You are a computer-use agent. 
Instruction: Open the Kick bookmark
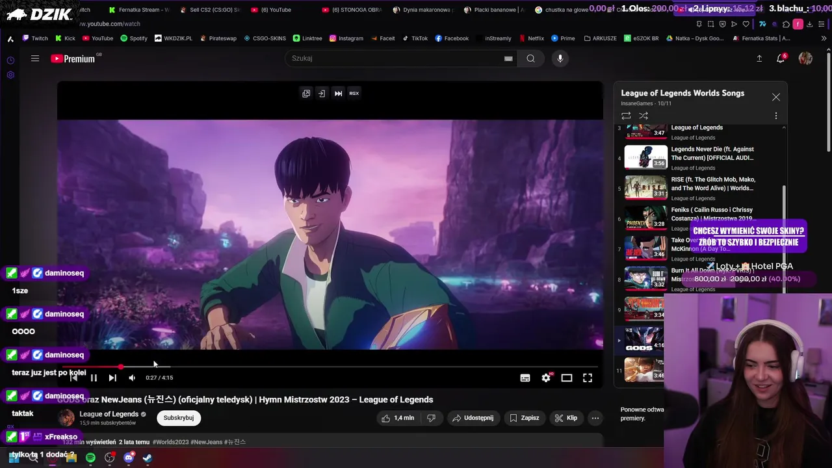tap(65, 38)
